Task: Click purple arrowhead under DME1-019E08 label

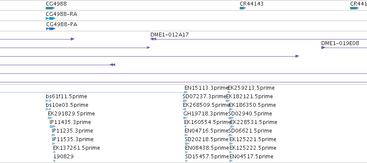Action: pyautogui.click(x=323, y=48)
